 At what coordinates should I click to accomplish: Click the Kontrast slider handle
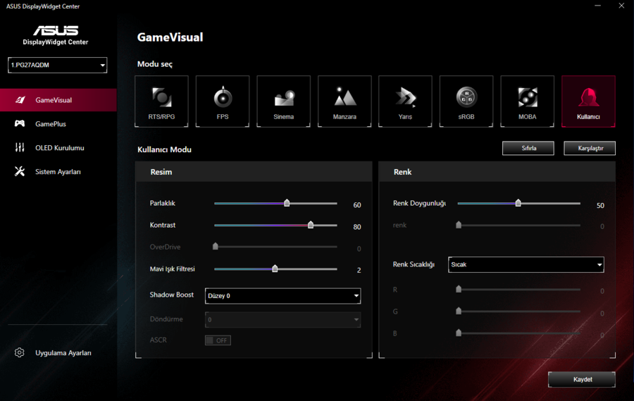click(x=311, y=225)
